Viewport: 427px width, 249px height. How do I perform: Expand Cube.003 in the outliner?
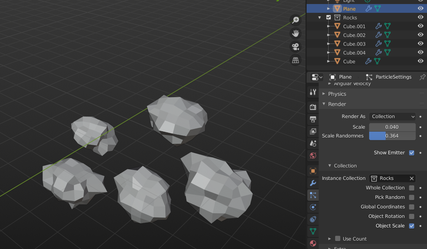pos(329,44)
